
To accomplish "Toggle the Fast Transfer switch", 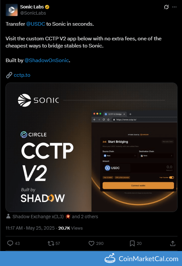I will click(x=172, y=178).
